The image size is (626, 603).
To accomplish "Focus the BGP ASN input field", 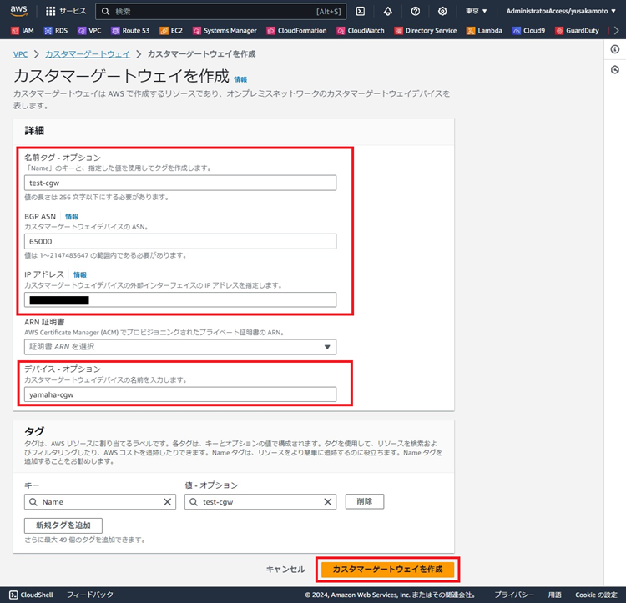I will [180, 241].
